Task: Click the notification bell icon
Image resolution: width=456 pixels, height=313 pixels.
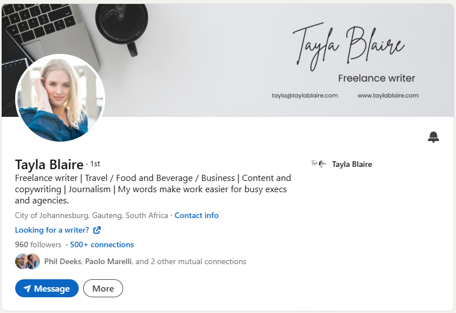Action: click(x=433, y=137)
